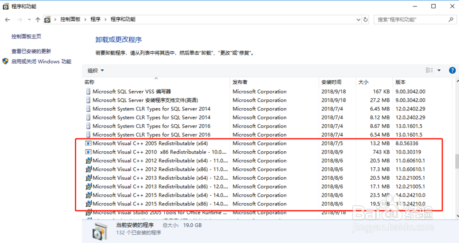Select 控制面板 breadcrumb
Screen dimensions: 459x243
click(x=70, y=19)
